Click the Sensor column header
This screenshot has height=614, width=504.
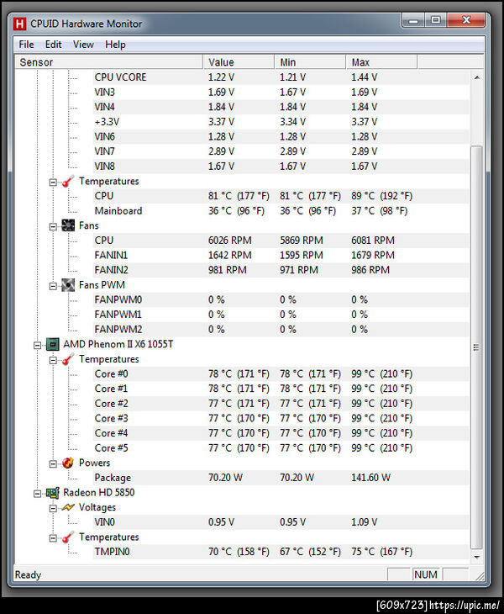coord(108,62)
